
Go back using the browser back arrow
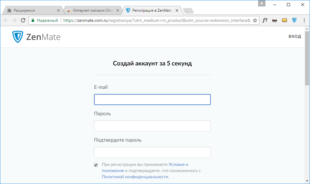(x=6, y=20)
